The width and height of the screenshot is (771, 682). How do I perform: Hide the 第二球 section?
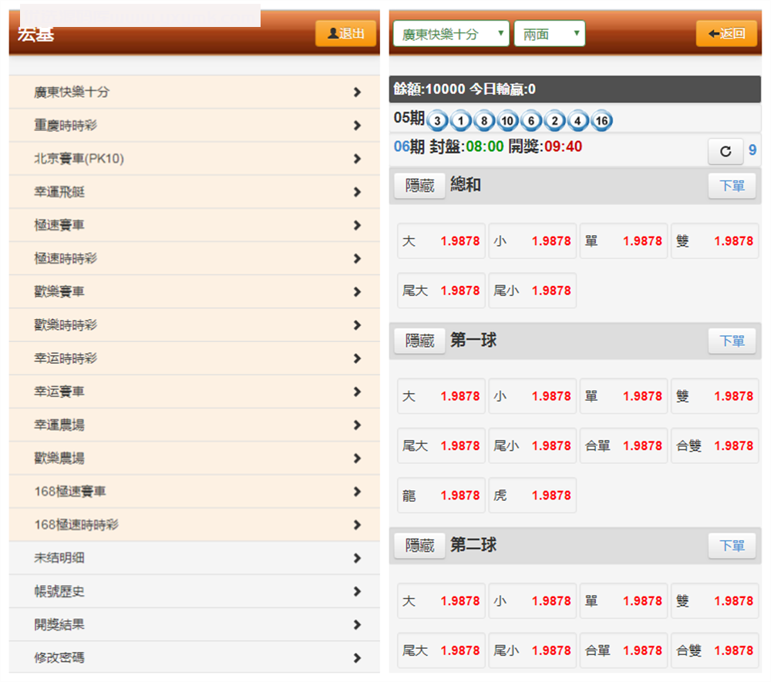coord(419,546)
